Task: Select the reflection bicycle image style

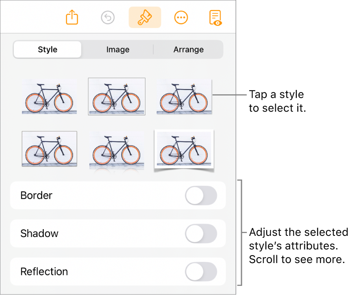Action: tap(117, 150)
